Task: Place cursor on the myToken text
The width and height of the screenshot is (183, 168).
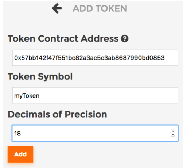Action: coord(27,96)
